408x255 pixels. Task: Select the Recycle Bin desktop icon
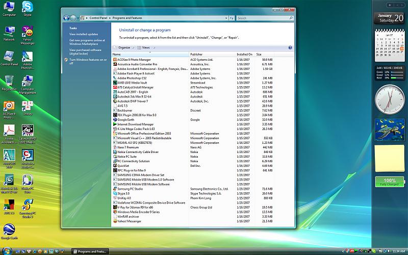click(x=9, y=81)
